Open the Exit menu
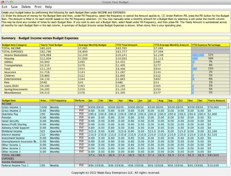Screen dimensions: 231x176 point(4,7)
